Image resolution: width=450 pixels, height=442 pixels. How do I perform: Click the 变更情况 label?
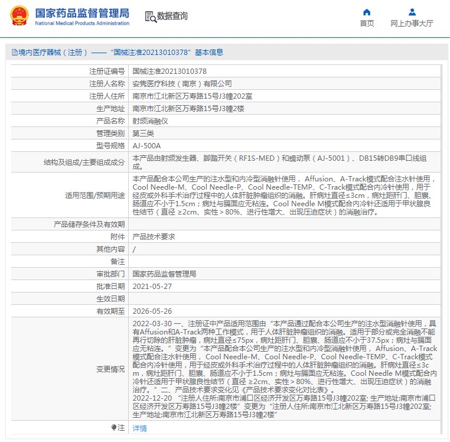(110, 369)
